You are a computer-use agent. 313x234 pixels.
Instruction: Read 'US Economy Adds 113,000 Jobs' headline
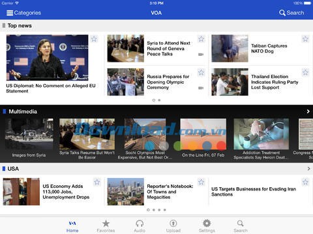[66, 192]
